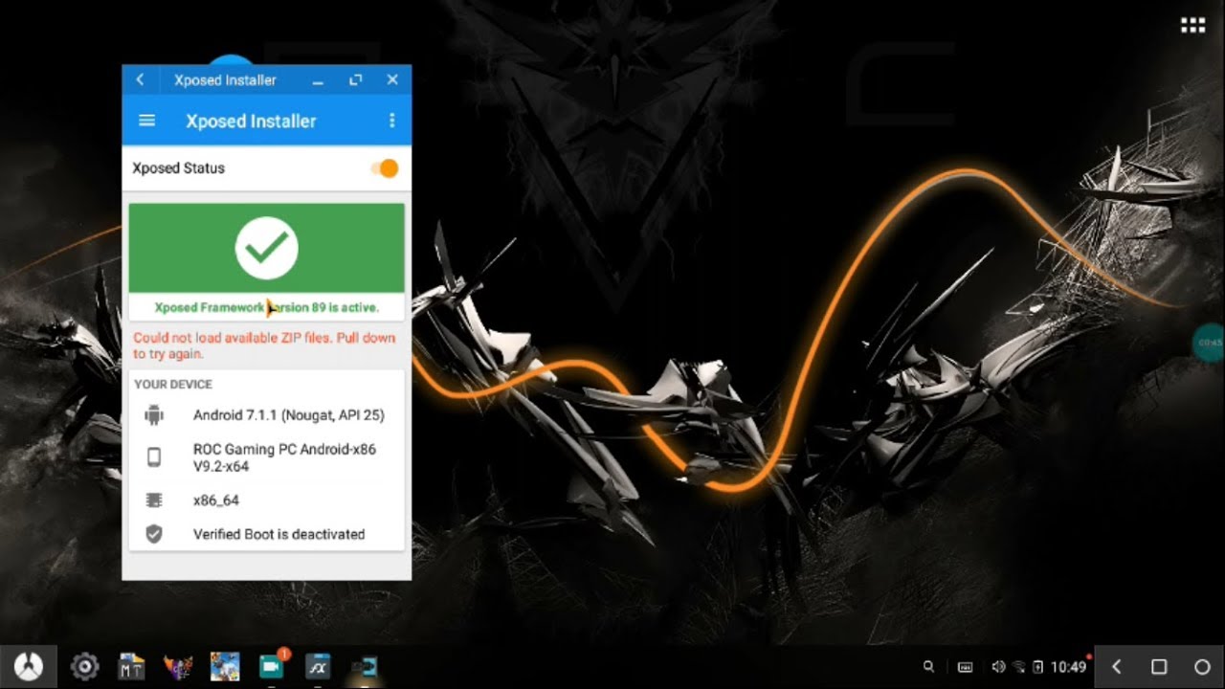Click 'Xposed Framework version 89 is active' text
This screenshot has height=689, width=1225.
click(x=267, y=307)
